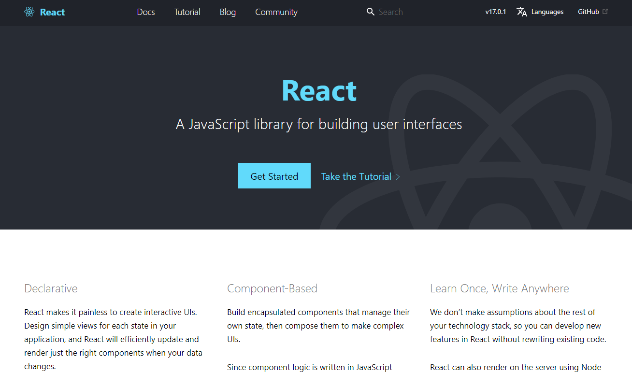This screenshot has height=374, width=632.
Task: Click the Get Started button
Action: [x=274, y=176]
